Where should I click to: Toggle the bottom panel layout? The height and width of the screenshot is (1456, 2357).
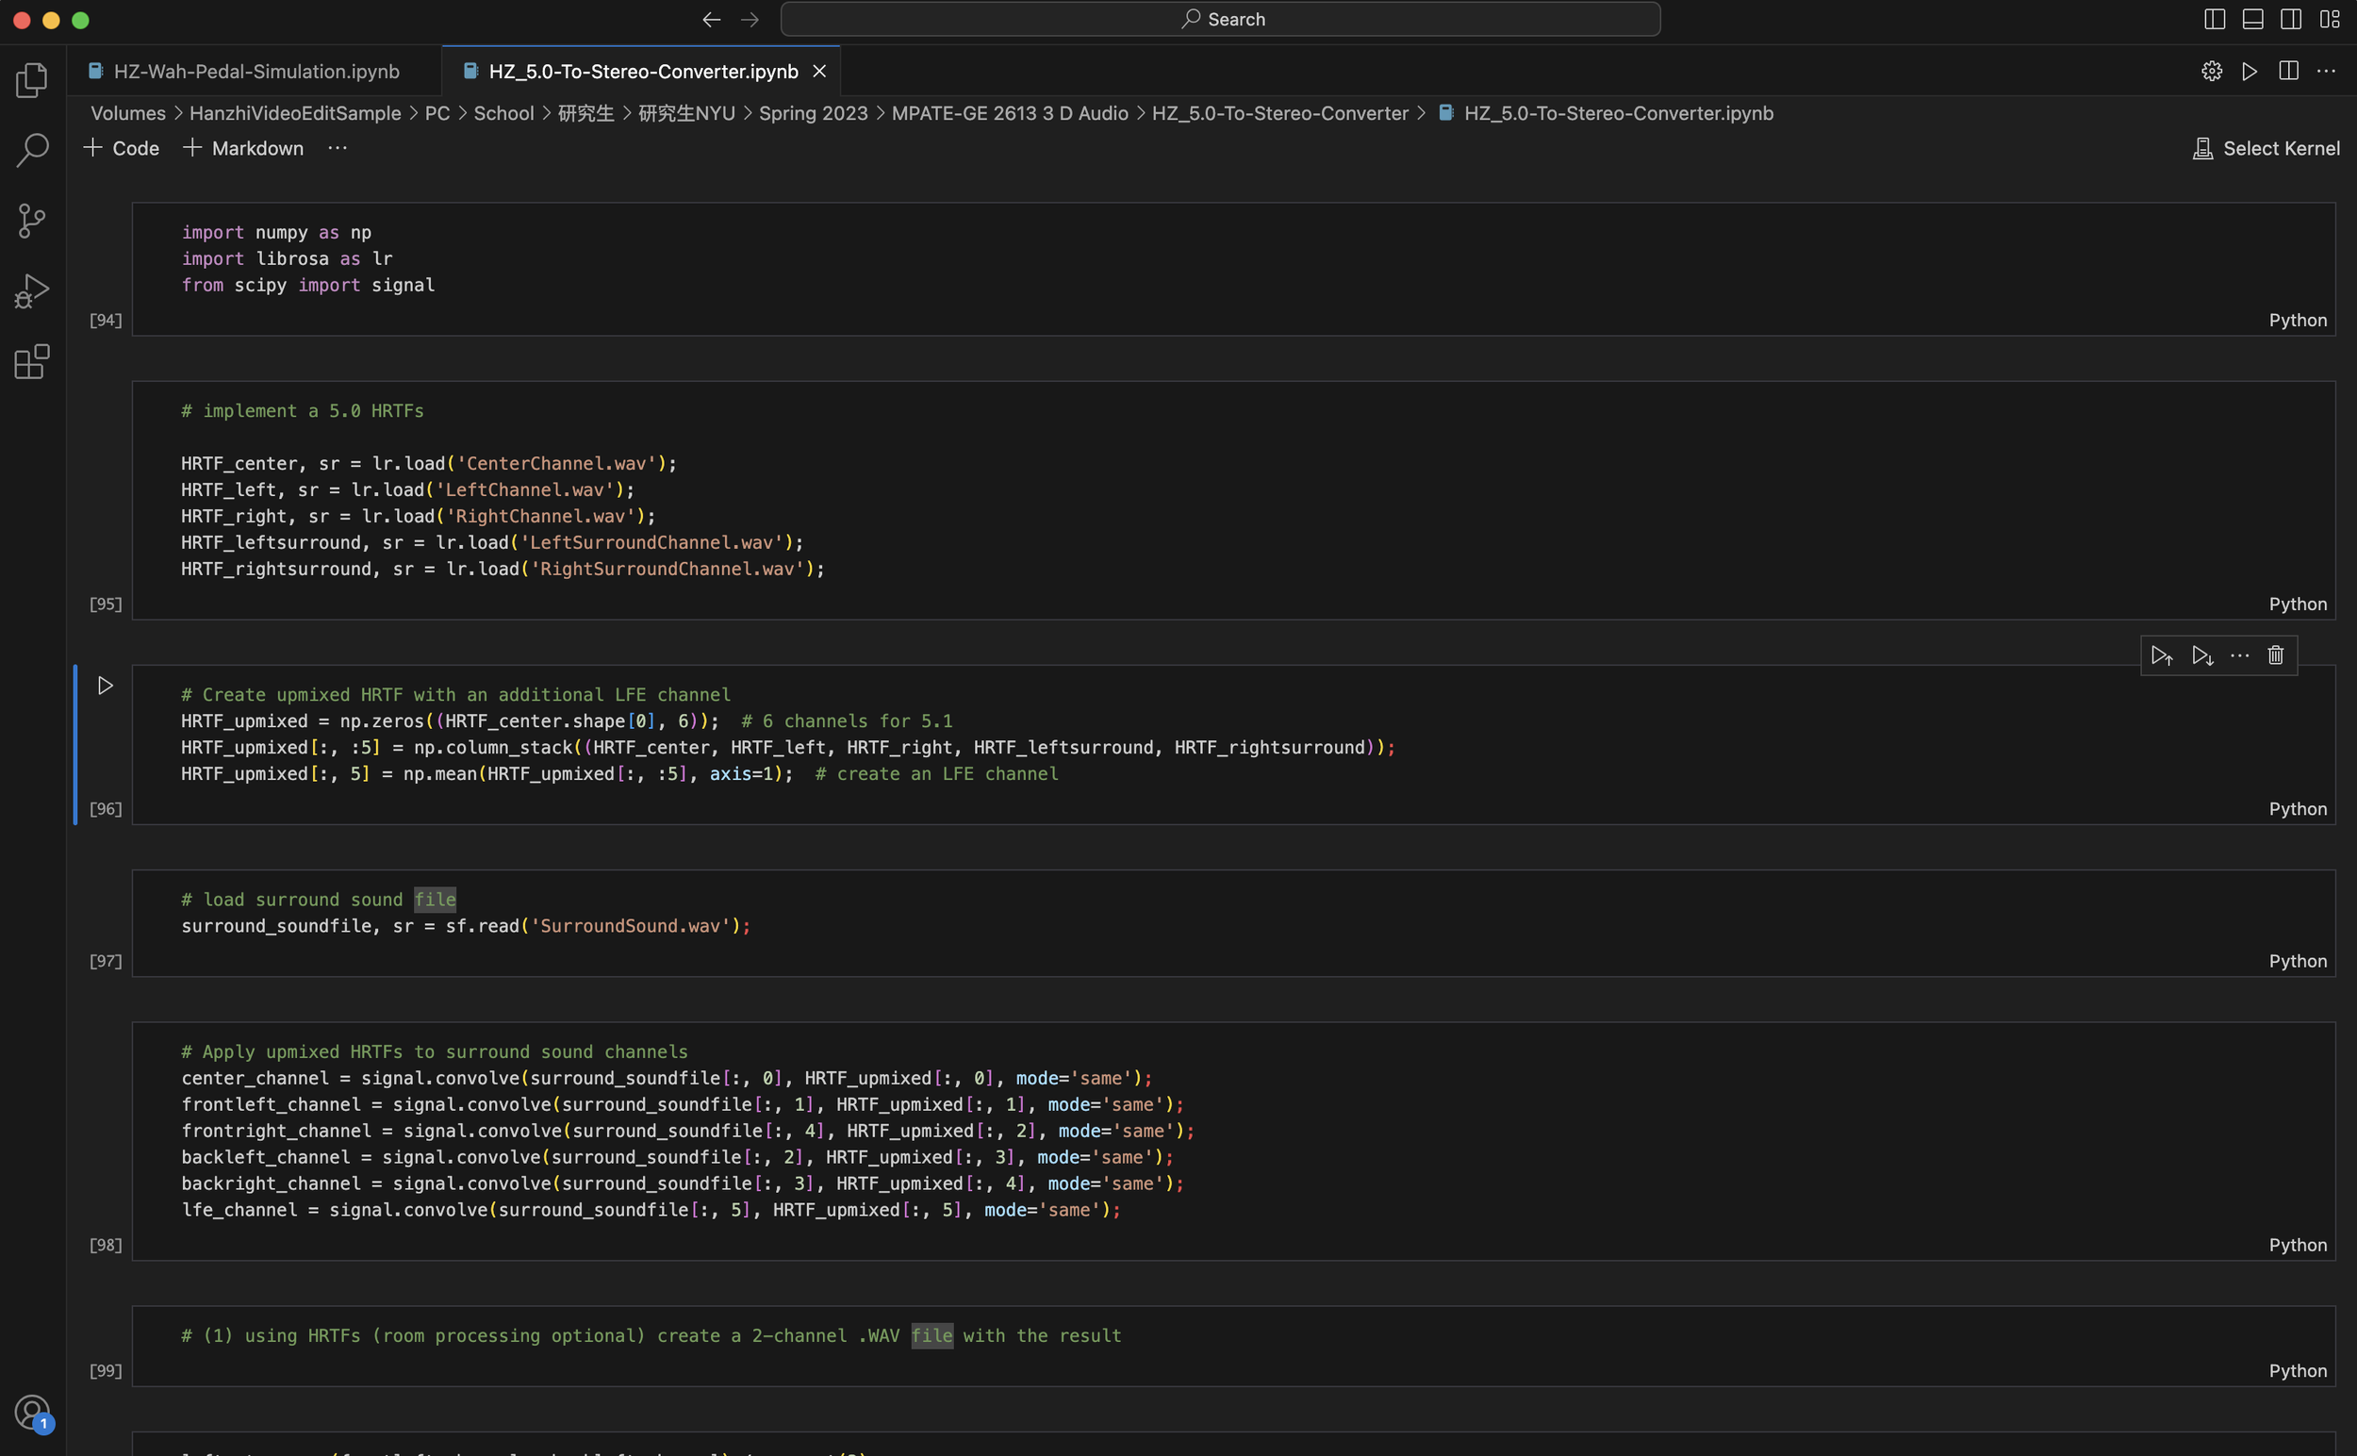click(2252, 19)
